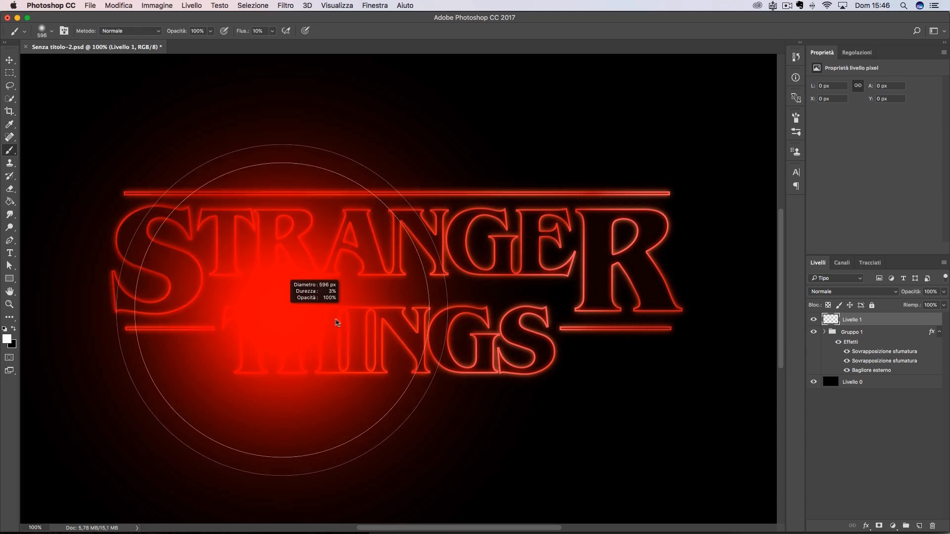Select the Eraser tool
This screenshot has height=534, width=950.
[x=9, y=189]
